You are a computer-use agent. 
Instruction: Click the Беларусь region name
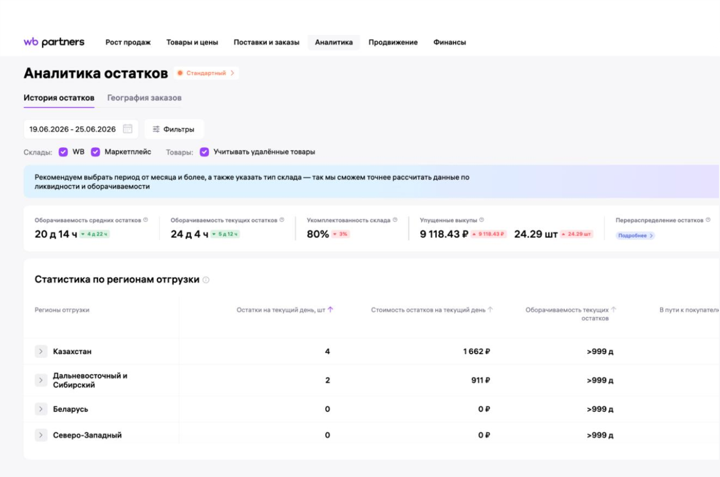(x=70, y=409)
